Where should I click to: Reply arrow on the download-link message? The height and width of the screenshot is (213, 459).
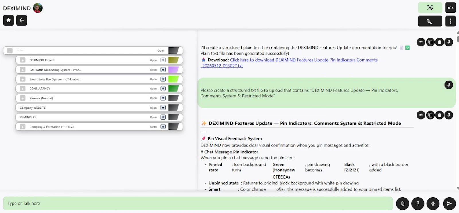[421, 42]
